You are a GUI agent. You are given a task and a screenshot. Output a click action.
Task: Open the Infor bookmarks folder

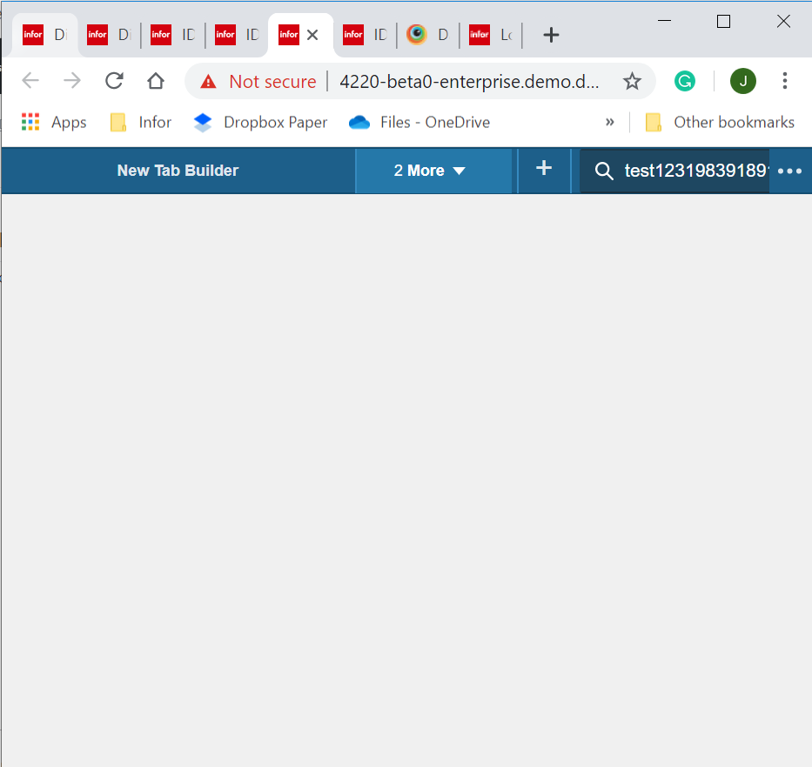tap(141, 122)
